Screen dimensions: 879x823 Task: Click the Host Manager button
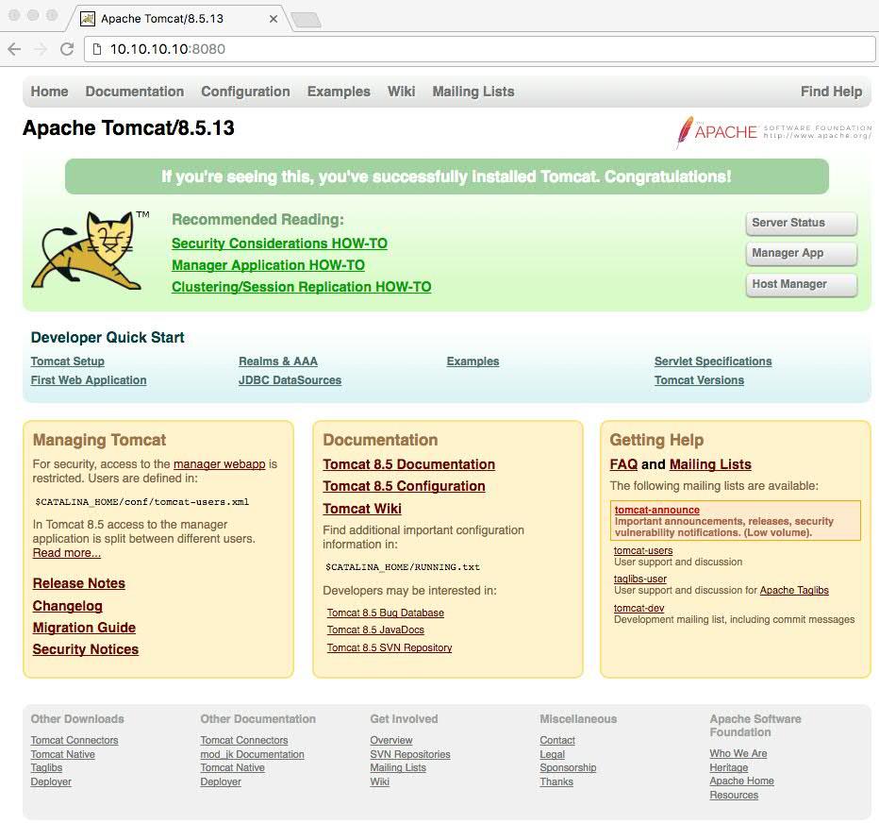click(801, 284)
